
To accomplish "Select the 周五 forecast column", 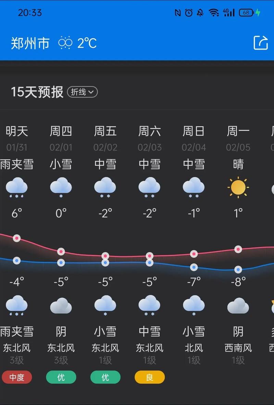I will (105, 131).
